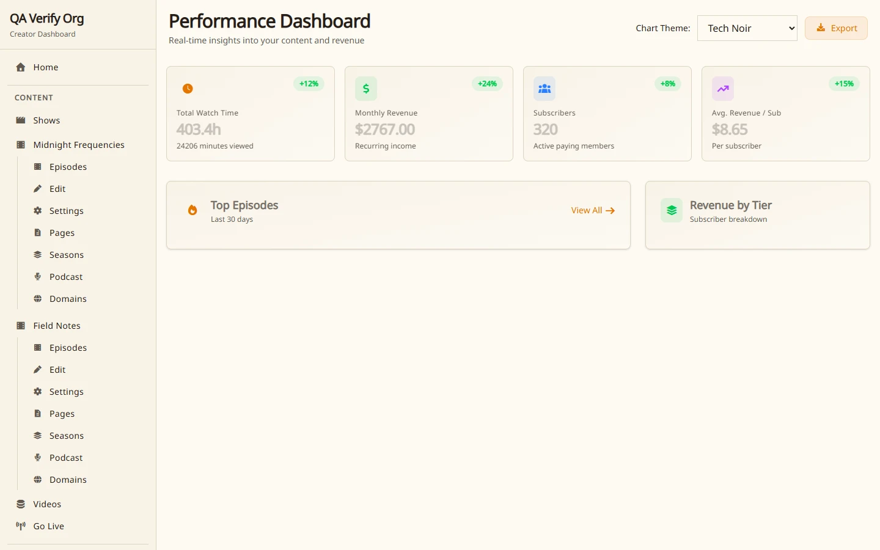Click gear Settings icon under Midnight Frequencies
The height and width of the screenshot is (550, 880).
(x=37, y=211)
